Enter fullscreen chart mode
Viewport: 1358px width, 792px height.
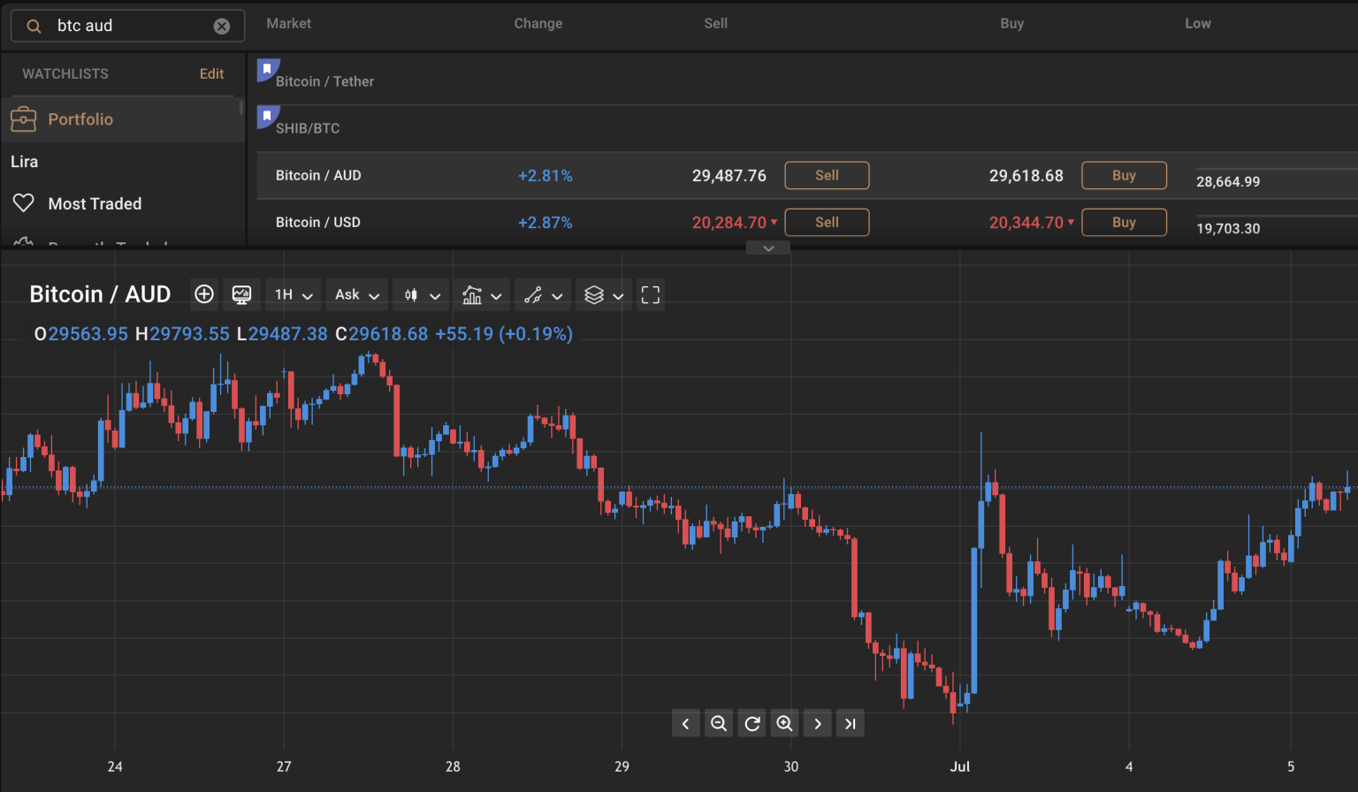click(651, 294)
